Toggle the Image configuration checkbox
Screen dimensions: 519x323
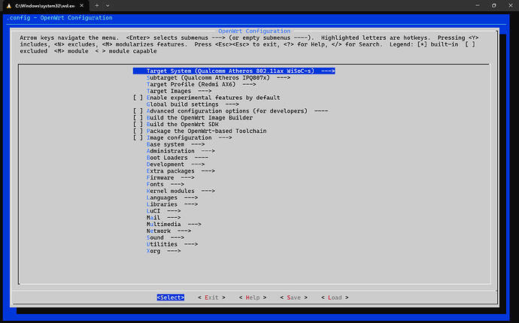point(138,137)
